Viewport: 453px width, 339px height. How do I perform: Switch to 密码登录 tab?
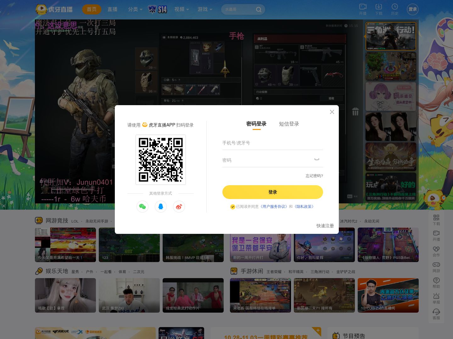pos(256,124)
